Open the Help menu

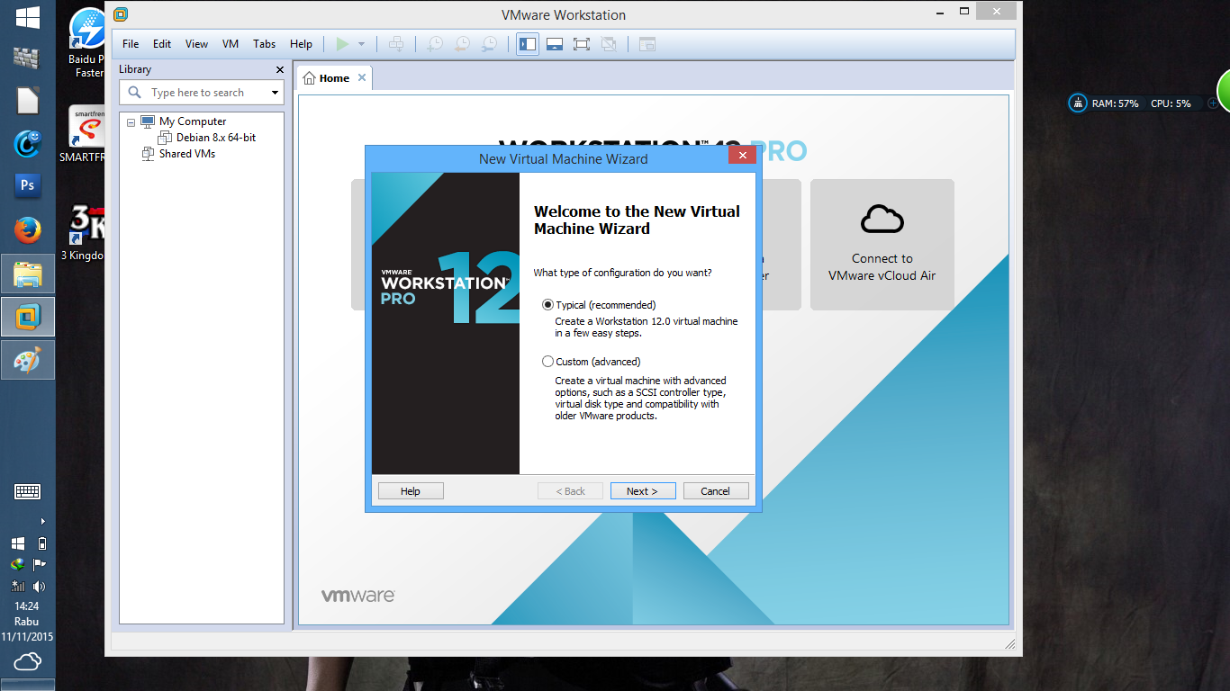coord(301,44)
